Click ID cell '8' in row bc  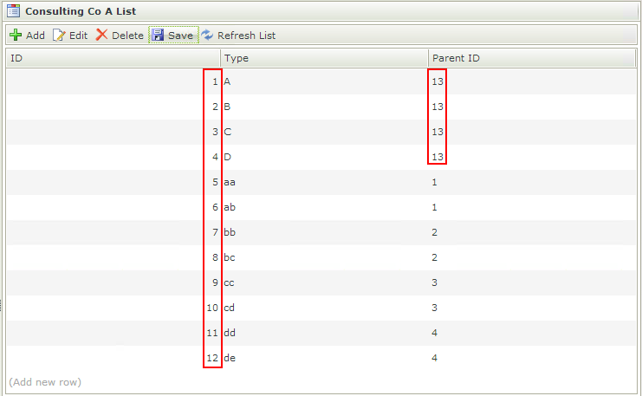(x=215, y=257)
